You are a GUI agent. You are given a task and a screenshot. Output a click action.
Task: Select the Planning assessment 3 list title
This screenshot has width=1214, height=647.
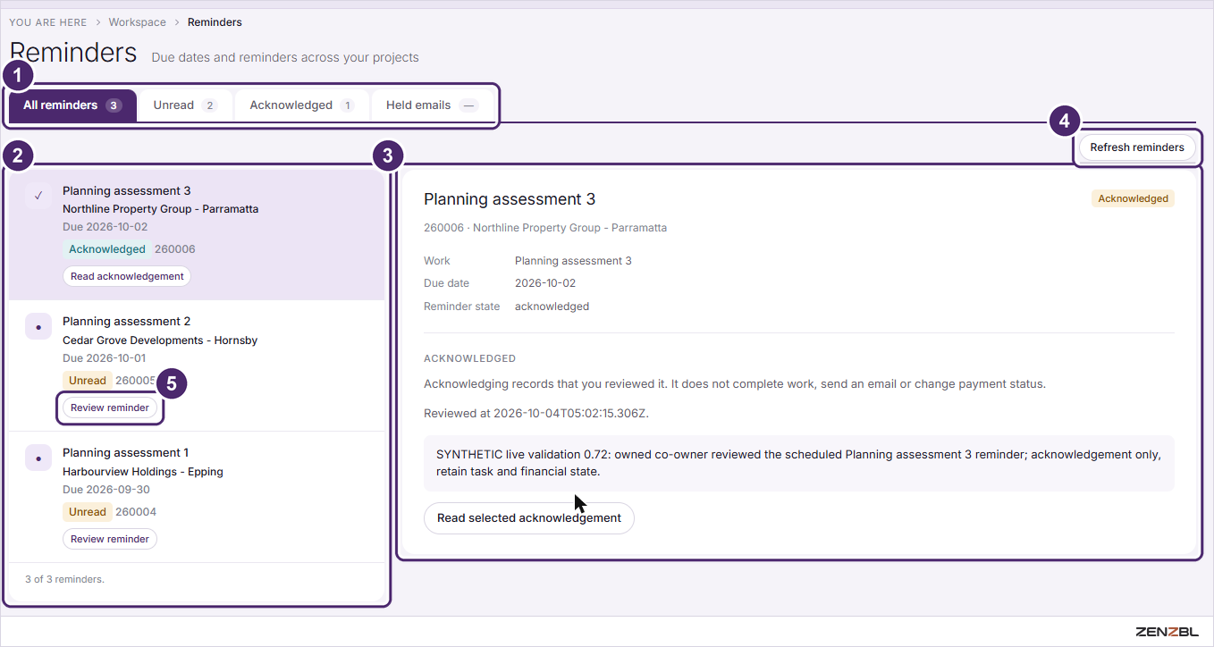click(126, 190)
